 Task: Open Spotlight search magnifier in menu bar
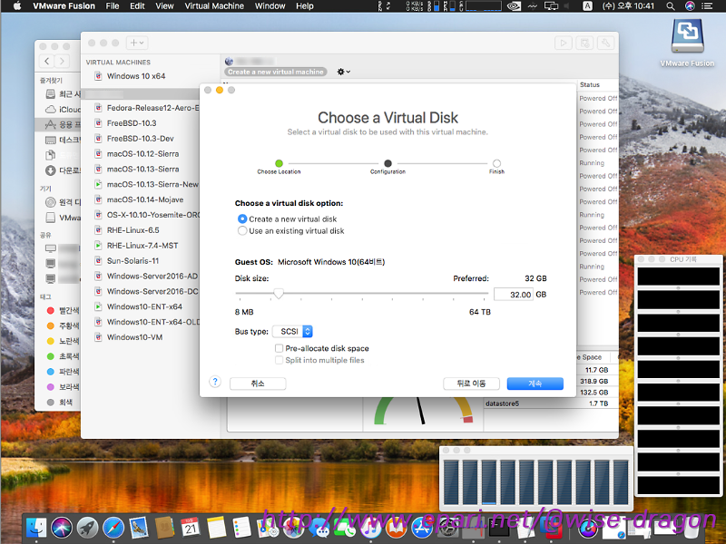tap(671, 6)
